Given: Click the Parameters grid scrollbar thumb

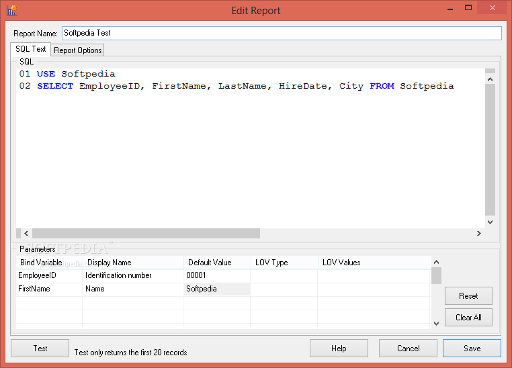Looking at the screenshot, I should click(x=436, y=276).
